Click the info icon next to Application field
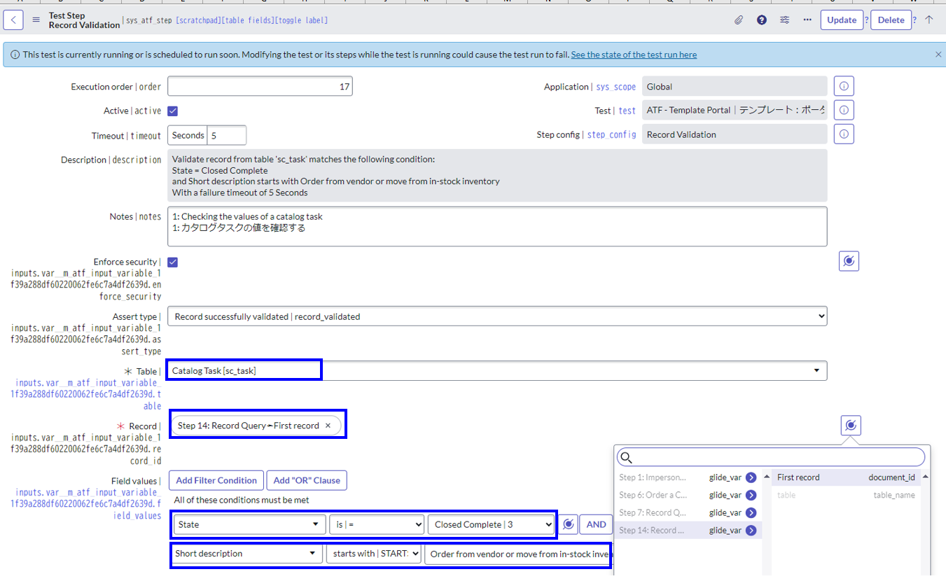 (843, 85)
